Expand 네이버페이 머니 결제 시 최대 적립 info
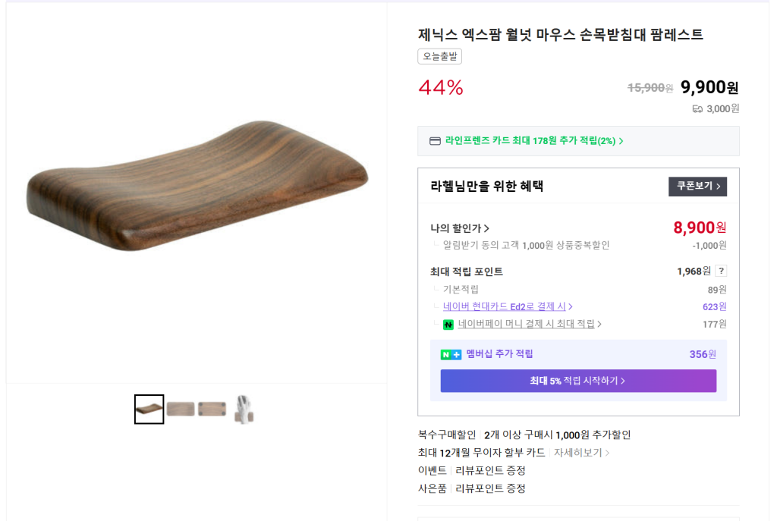The width and height of the screenshot is (777, 521). (x=530, y=324)
